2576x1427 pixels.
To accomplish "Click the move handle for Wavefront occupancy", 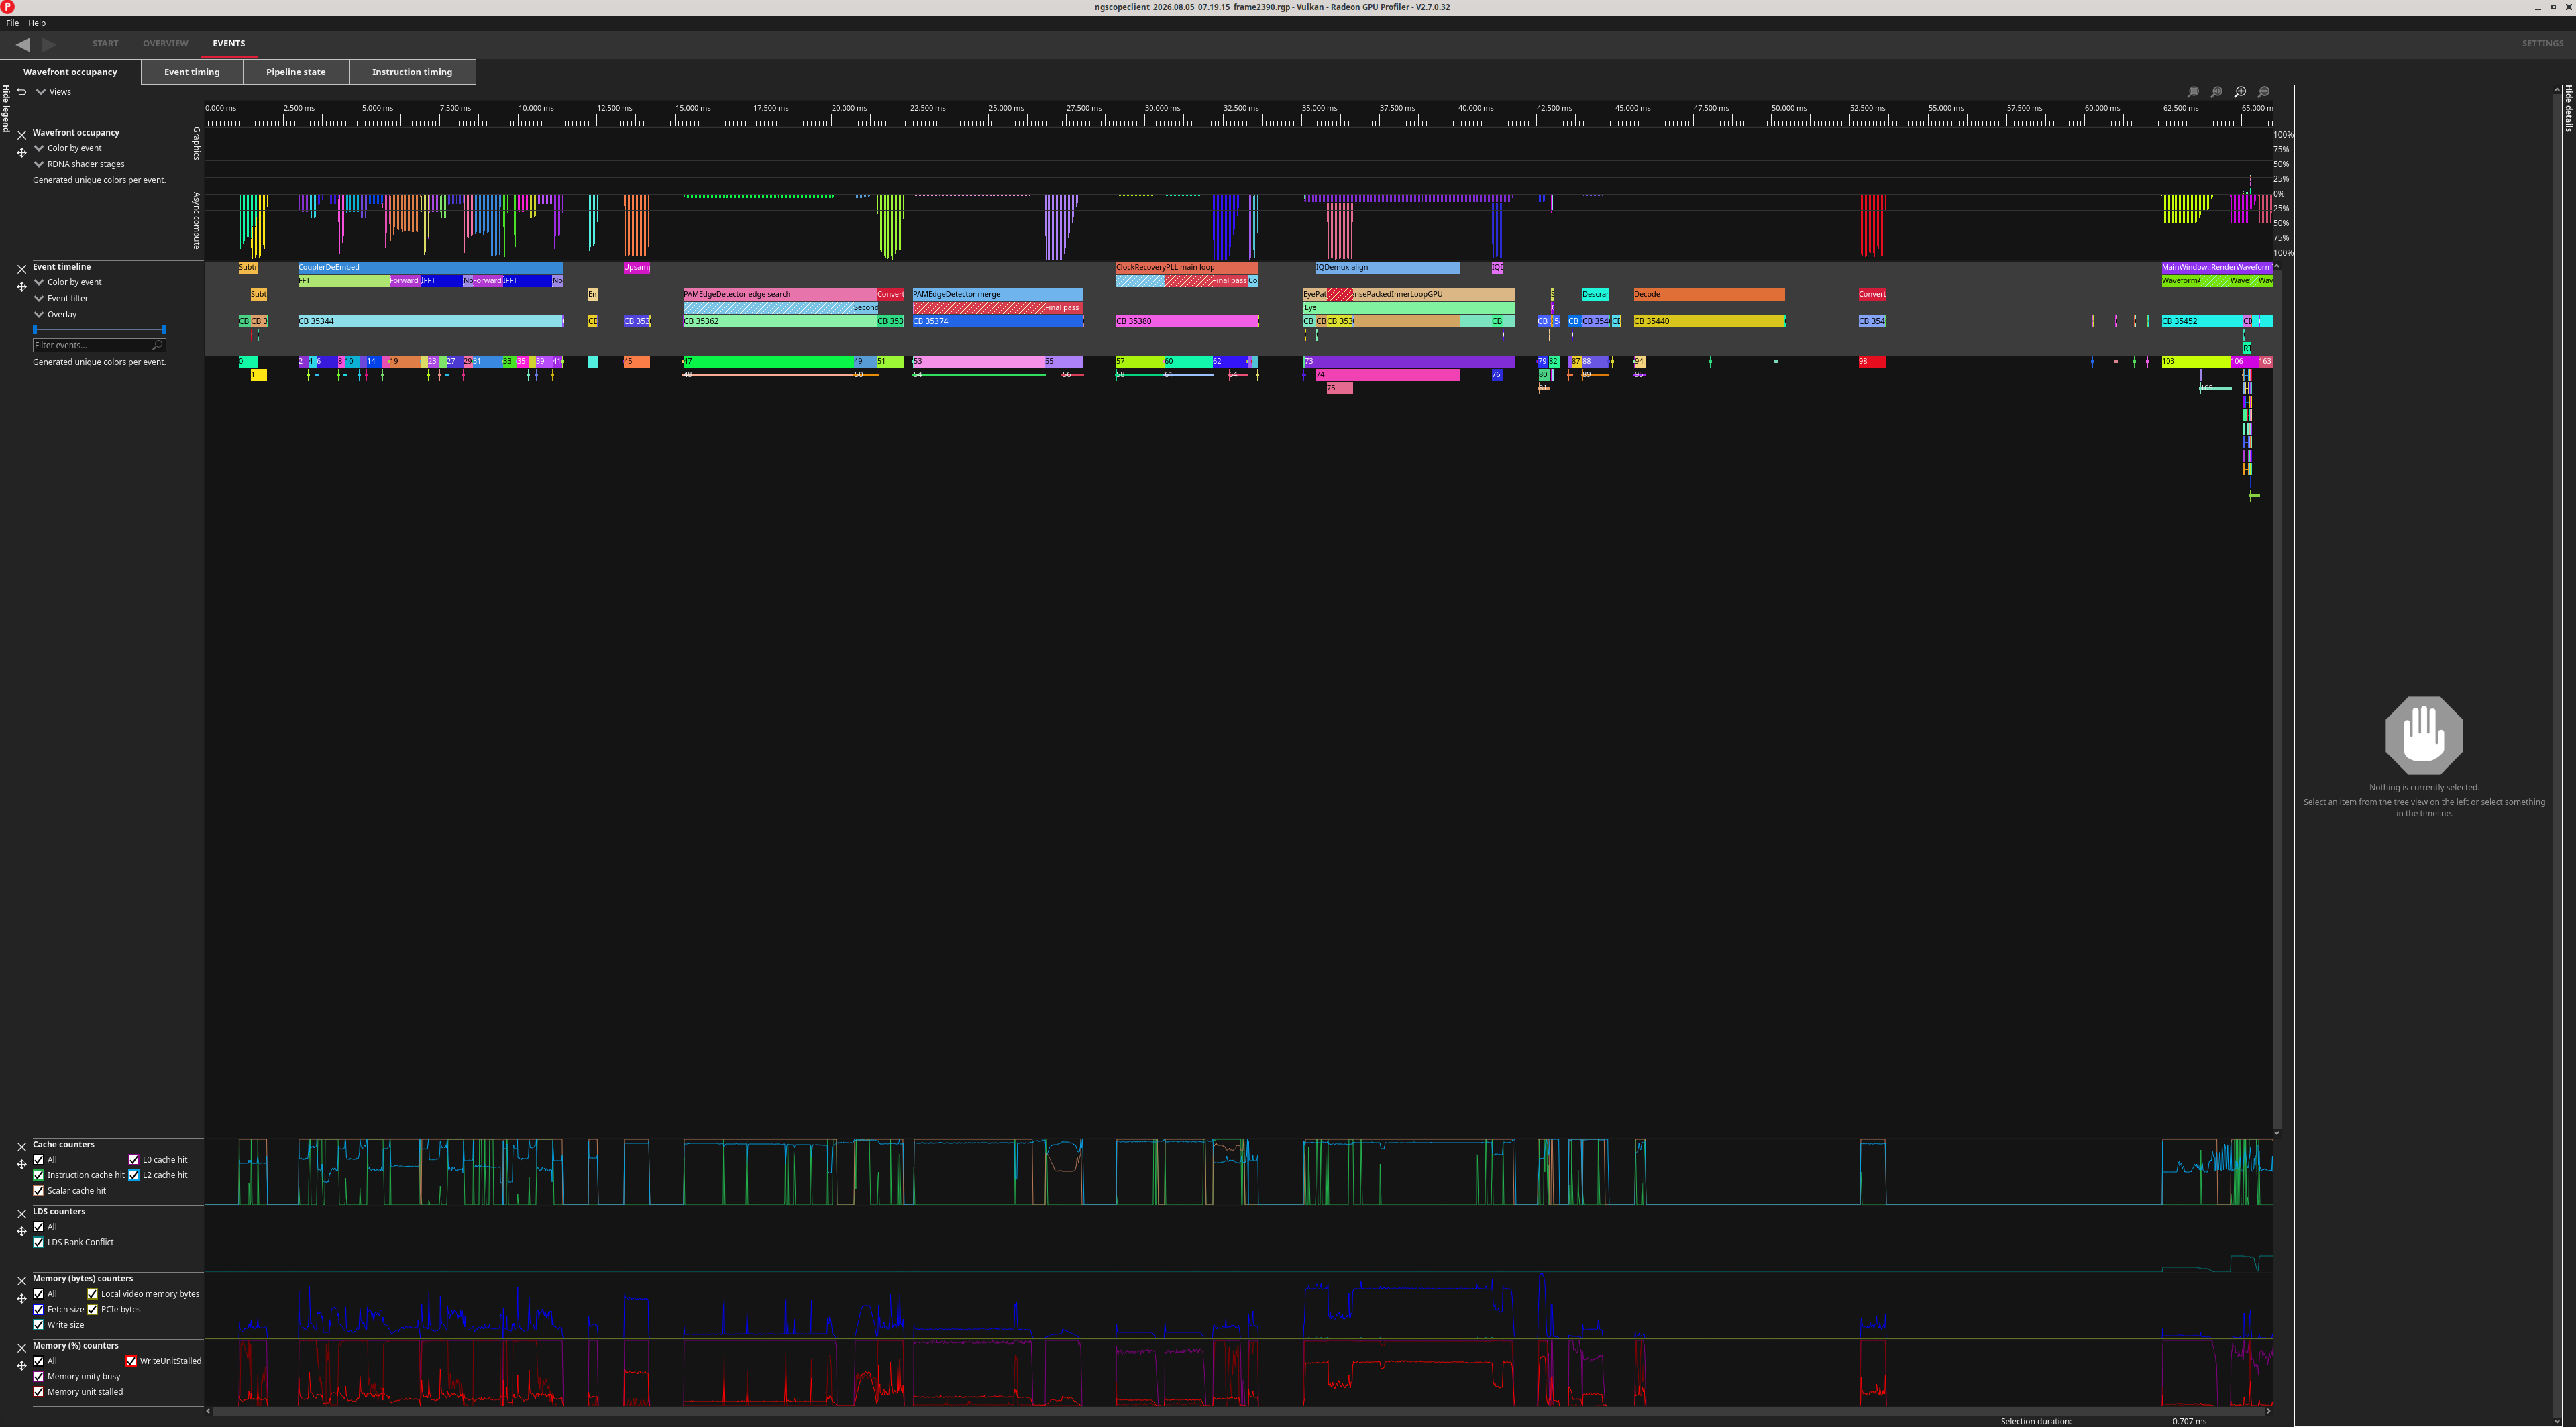I will (22, 152).
